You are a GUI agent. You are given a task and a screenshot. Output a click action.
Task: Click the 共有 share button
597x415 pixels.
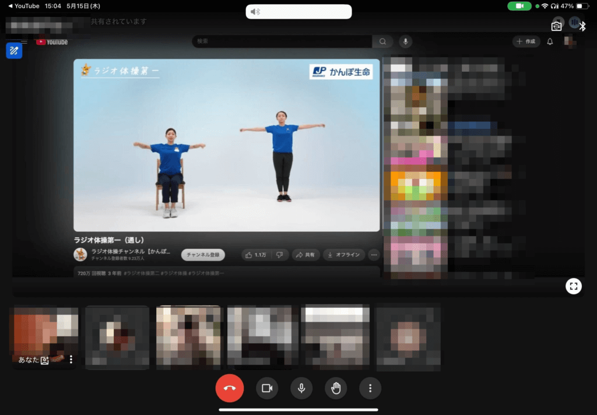coord(305,255)
